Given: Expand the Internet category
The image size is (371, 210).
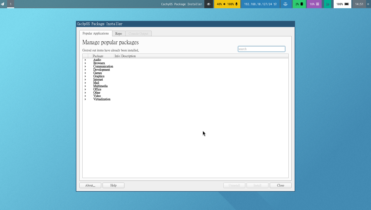Looking at the screenshot, I should (85, 80).
